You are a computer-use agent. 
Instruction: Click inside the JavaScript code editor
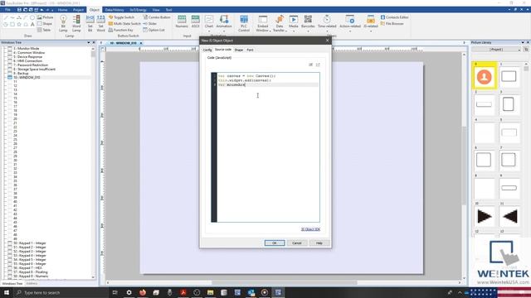pyautogui.click(x=268, y=147)
